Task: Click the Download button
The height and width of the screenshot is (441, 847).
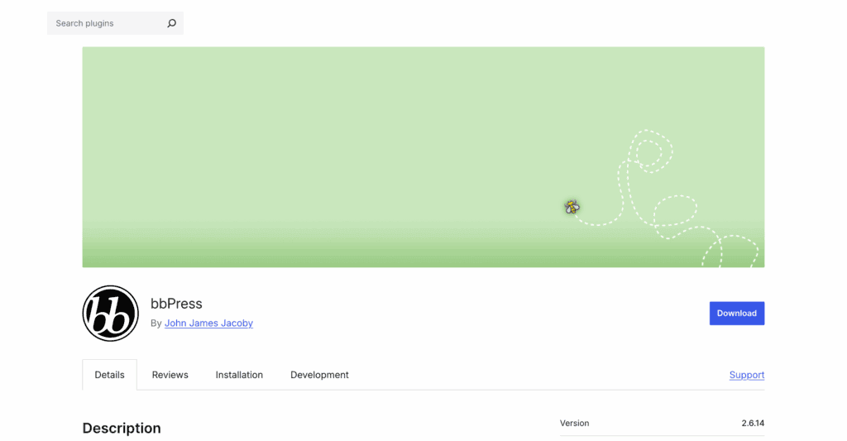Action: click(737, 314)
